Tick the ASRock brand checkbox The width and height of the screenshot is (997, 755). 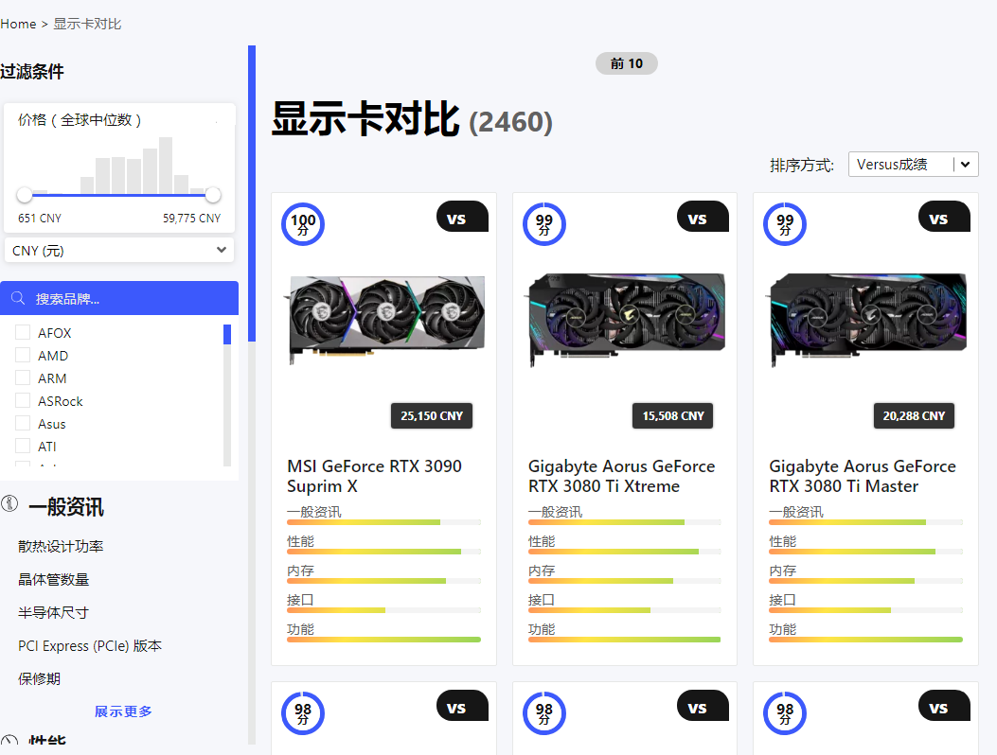[x=23, y=400]
